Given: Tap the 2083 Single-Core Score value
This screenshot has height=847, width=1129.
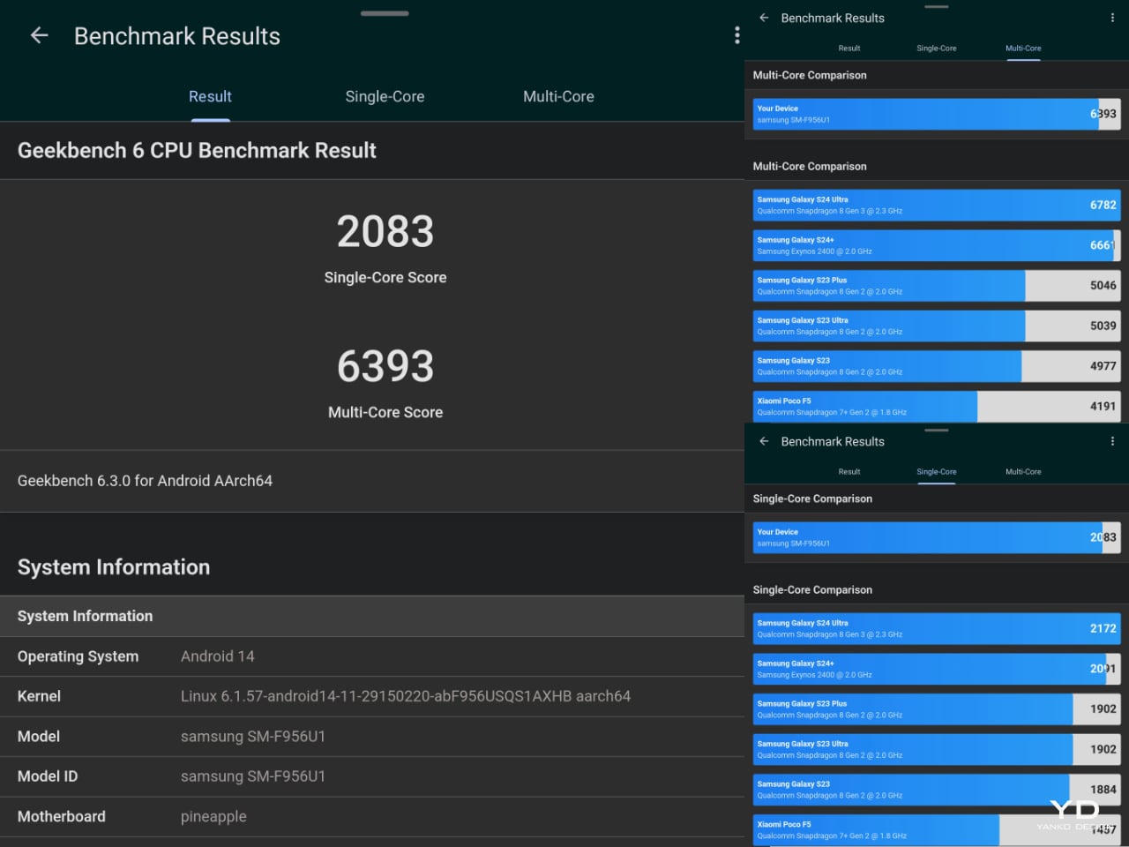Looking at the screenshot, I should pos(385,233).
